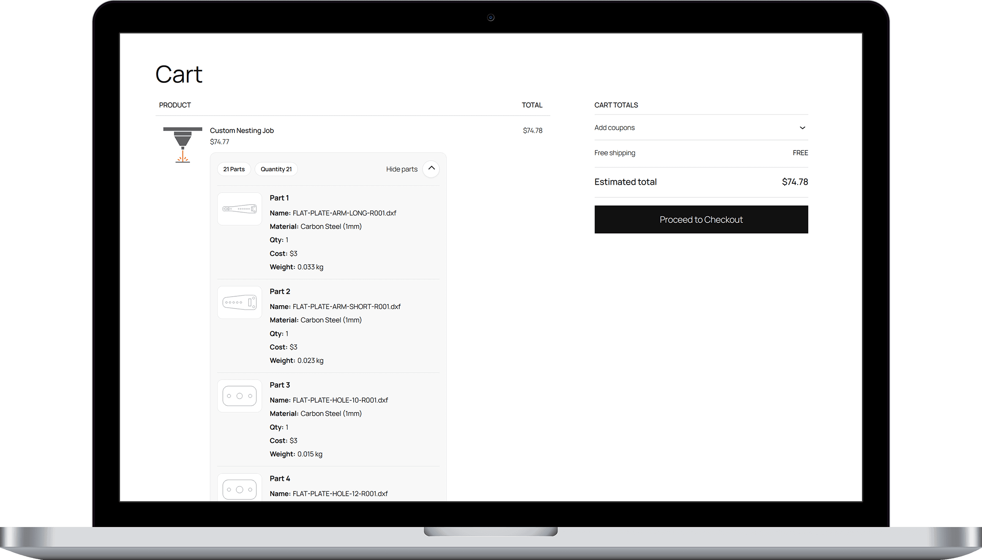Click the FLAT-PLATE-ARM-LONG-R001.dxf file name

click(x=344, y=213)
